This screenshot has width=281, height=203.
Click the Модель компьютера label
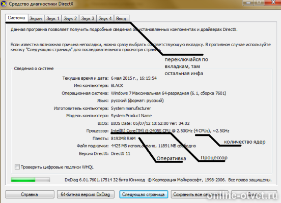coord(88,116)
